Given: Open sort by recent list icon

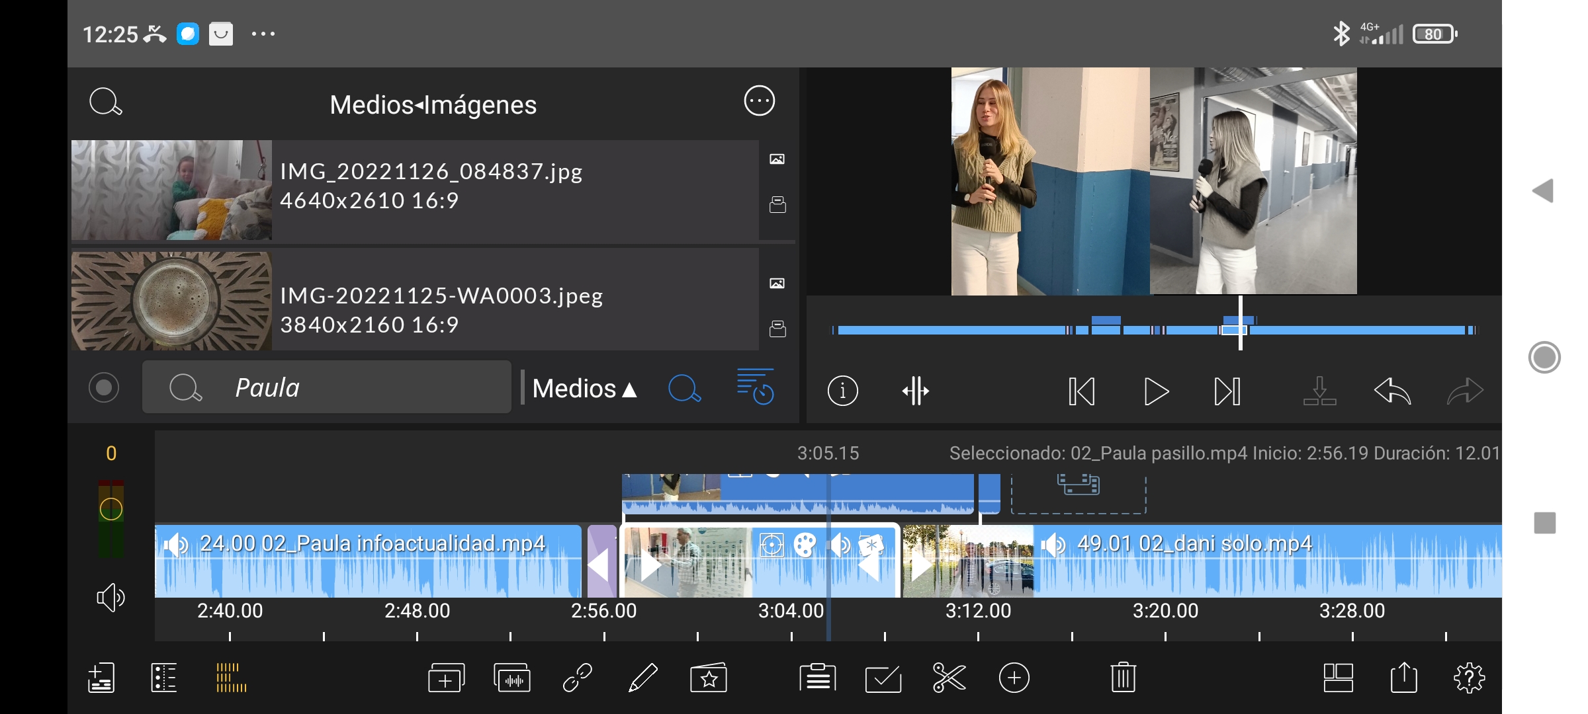Looking at the screenshot, I should click(x=755, y=386).
